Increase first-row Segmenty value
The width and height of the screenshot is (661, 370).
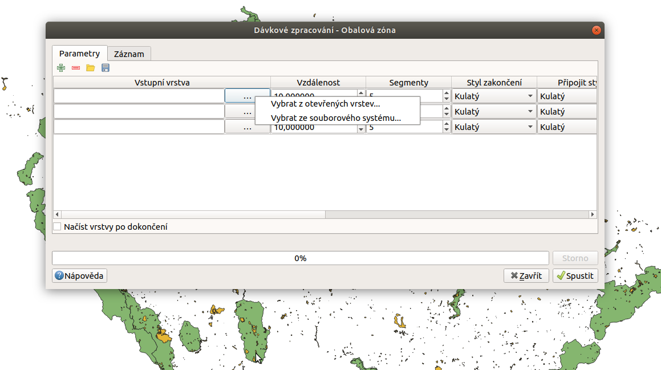(x=447, y=93)
